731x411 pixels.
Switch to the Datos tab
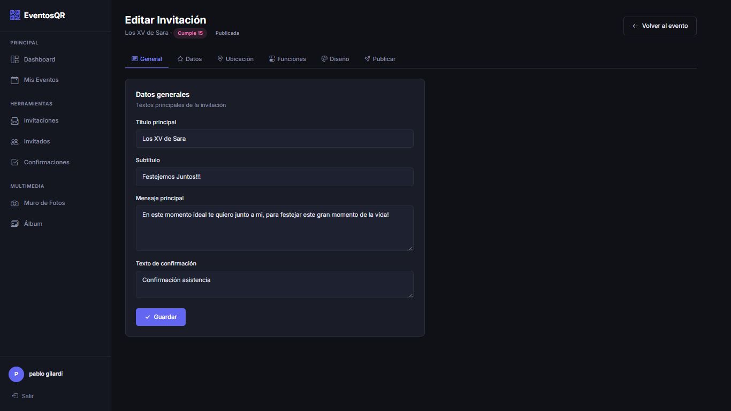[x=189, y=59]
